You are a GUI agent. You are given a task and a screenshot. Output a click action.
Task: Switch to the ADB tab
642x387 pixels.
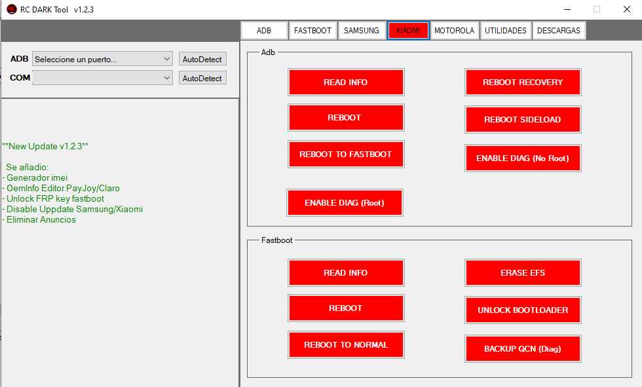tap(264, 31)
